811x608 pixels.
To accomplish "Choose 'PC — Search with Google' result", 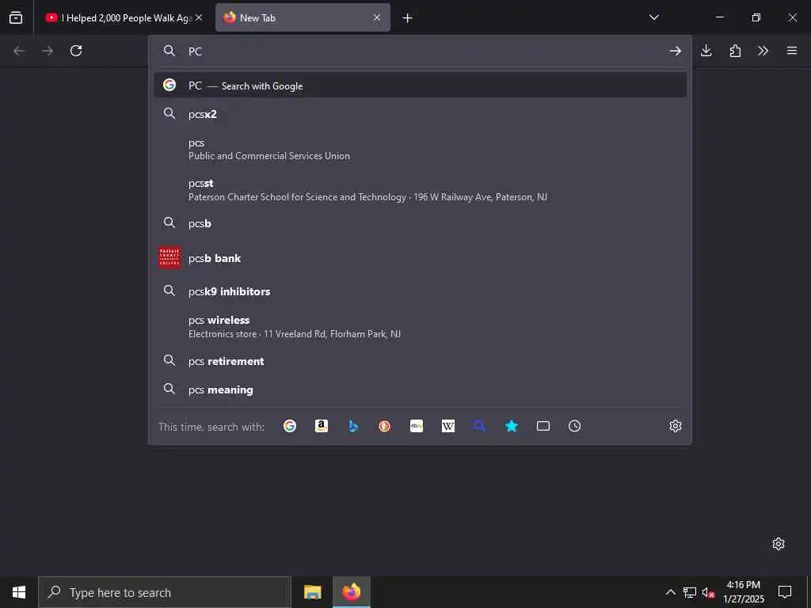I will (420, 85).
